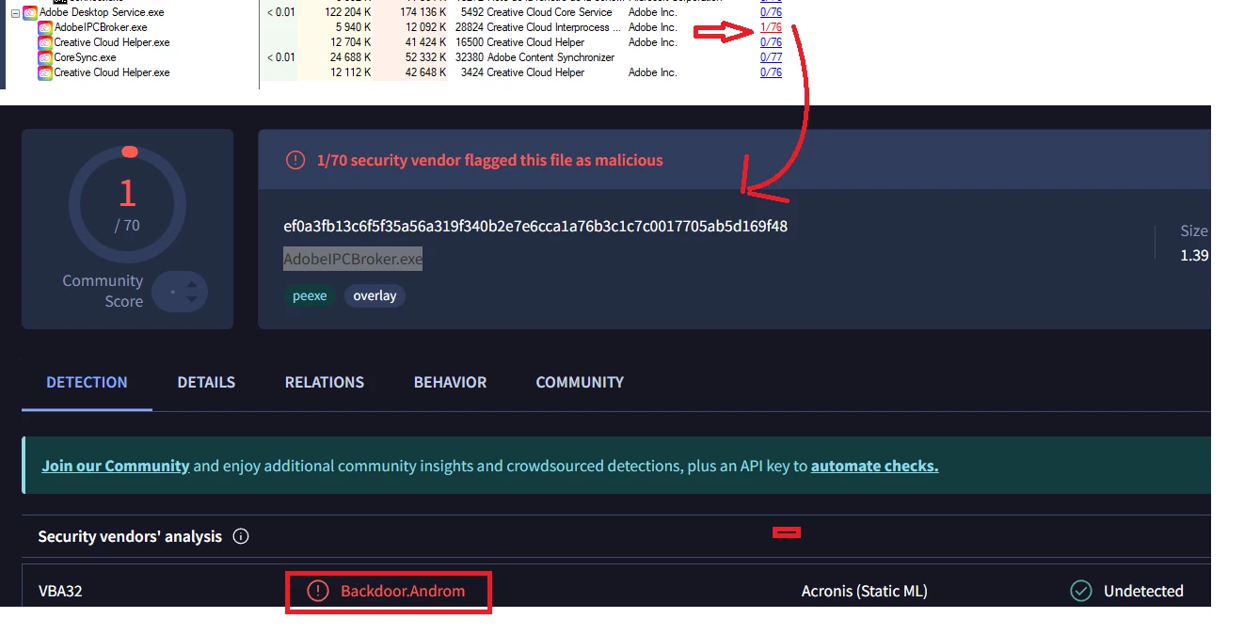This screenshot has width=1244, height=634.
Task: Open 0/76 link on Creative Cloud Helper 3424 row
Action: tap(771, 72)
